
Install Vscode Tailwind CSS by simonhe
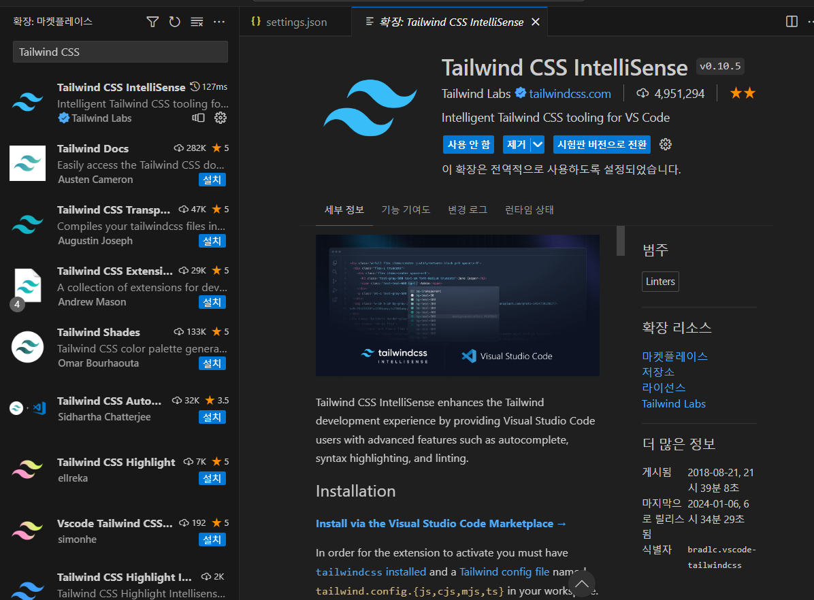pos(212,539)
